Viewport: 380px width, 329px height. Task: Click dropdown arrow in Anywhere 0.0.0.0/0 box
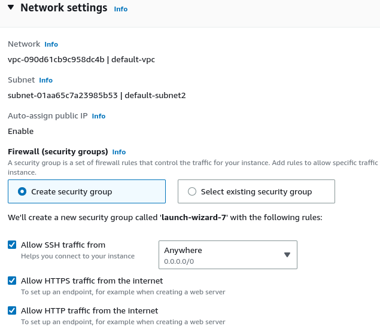click(287, 255)
